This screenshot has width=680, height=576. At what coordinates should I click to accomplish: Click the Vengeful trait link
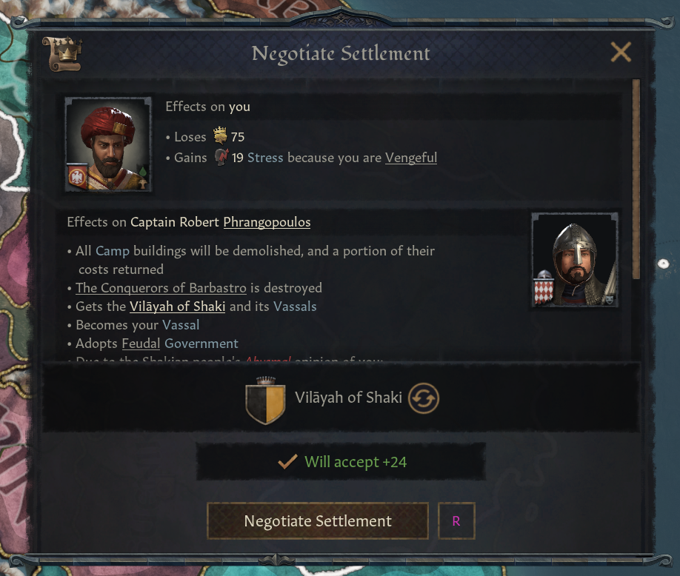click(411, 158)
